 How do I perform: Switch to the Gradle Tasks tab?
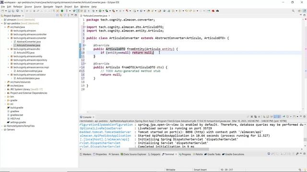tap(212, 154)
